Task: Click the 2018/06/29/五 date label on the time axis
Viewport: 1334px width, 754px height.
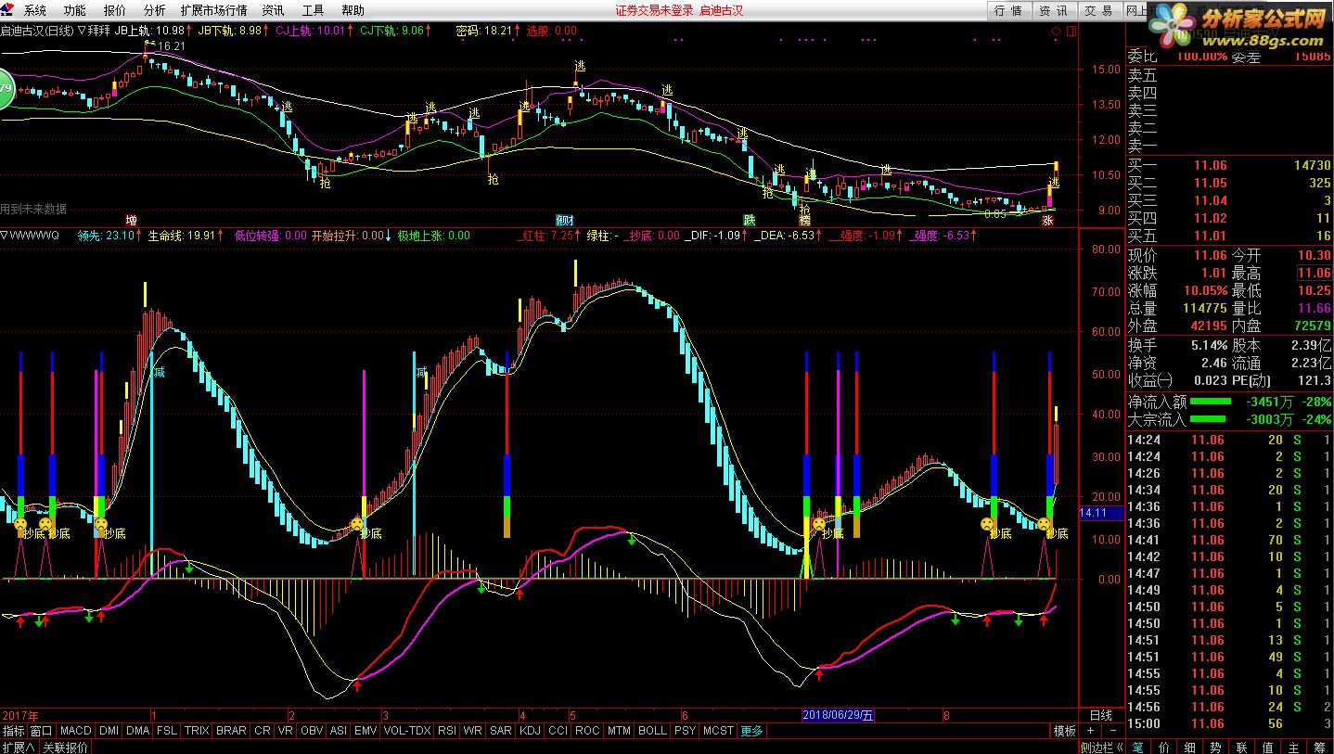Action: pyautogui.click(x=838, y=715)
